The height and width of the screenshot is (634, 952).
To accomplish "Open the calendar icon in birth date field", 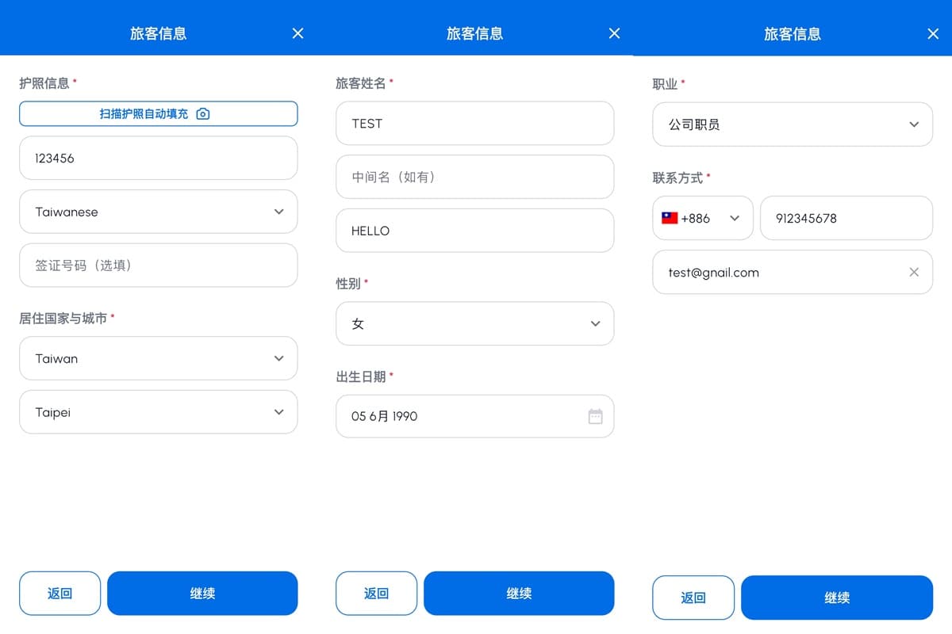I will pyautogui.click(x=595, y=416).
